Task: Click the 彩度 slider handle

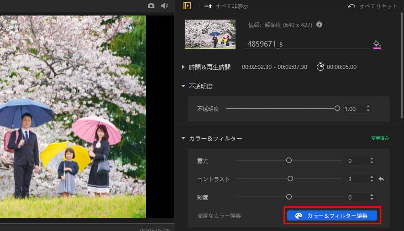Action: [x=289, y=197]
